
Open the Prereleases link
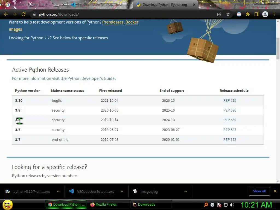coord(113,22)
